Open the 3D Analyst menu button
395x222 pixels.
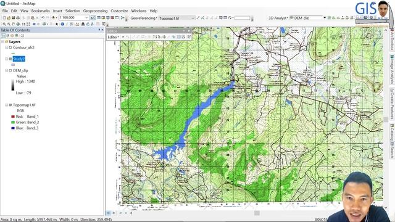point(278,18)
